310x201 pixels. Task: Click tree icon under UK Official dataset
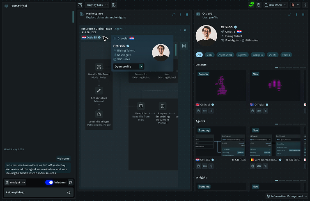point(211,111)
